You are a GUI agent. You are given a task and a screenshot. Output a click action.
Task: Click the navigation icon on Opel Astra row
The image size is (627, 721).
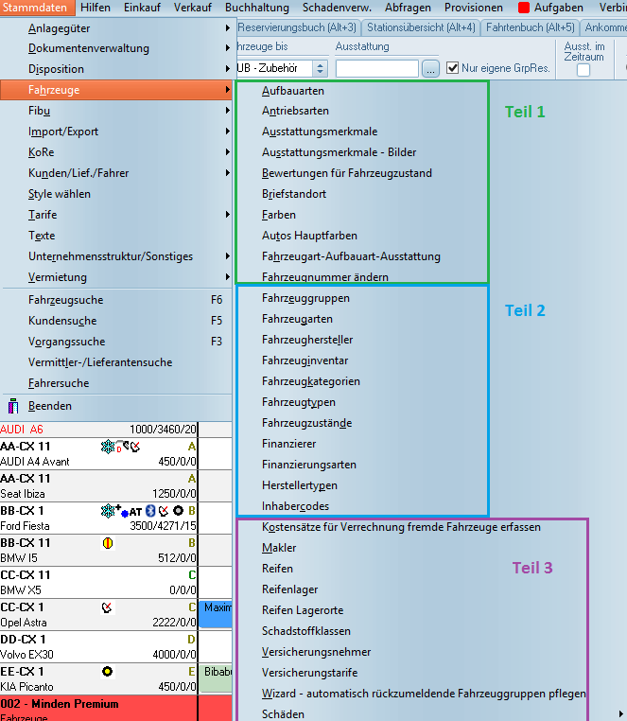coord(107,607)
